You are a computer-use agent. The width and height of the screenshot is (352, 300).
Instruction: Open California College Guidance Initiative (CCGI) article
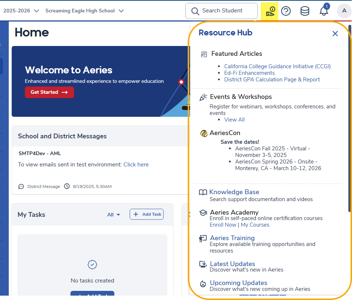tap(278, 66)
